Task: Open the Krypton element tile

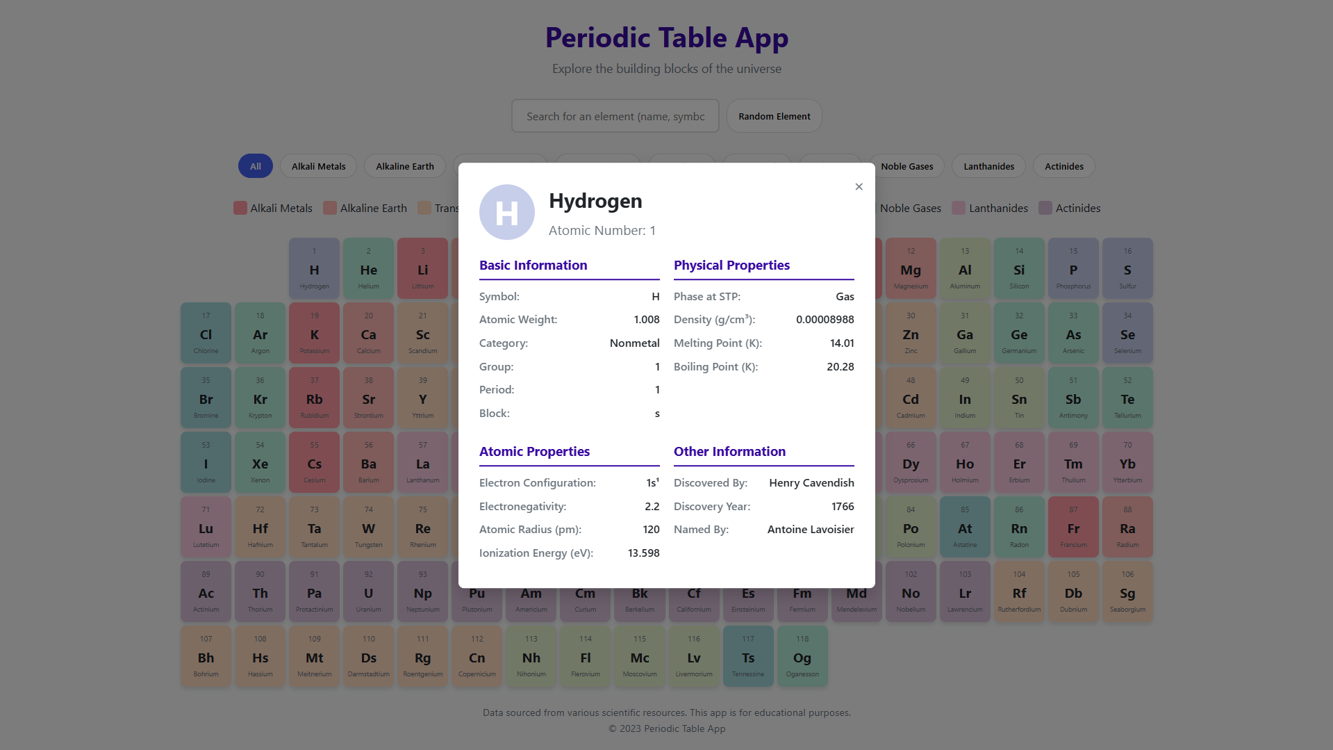Action: (x=260, y=398)
